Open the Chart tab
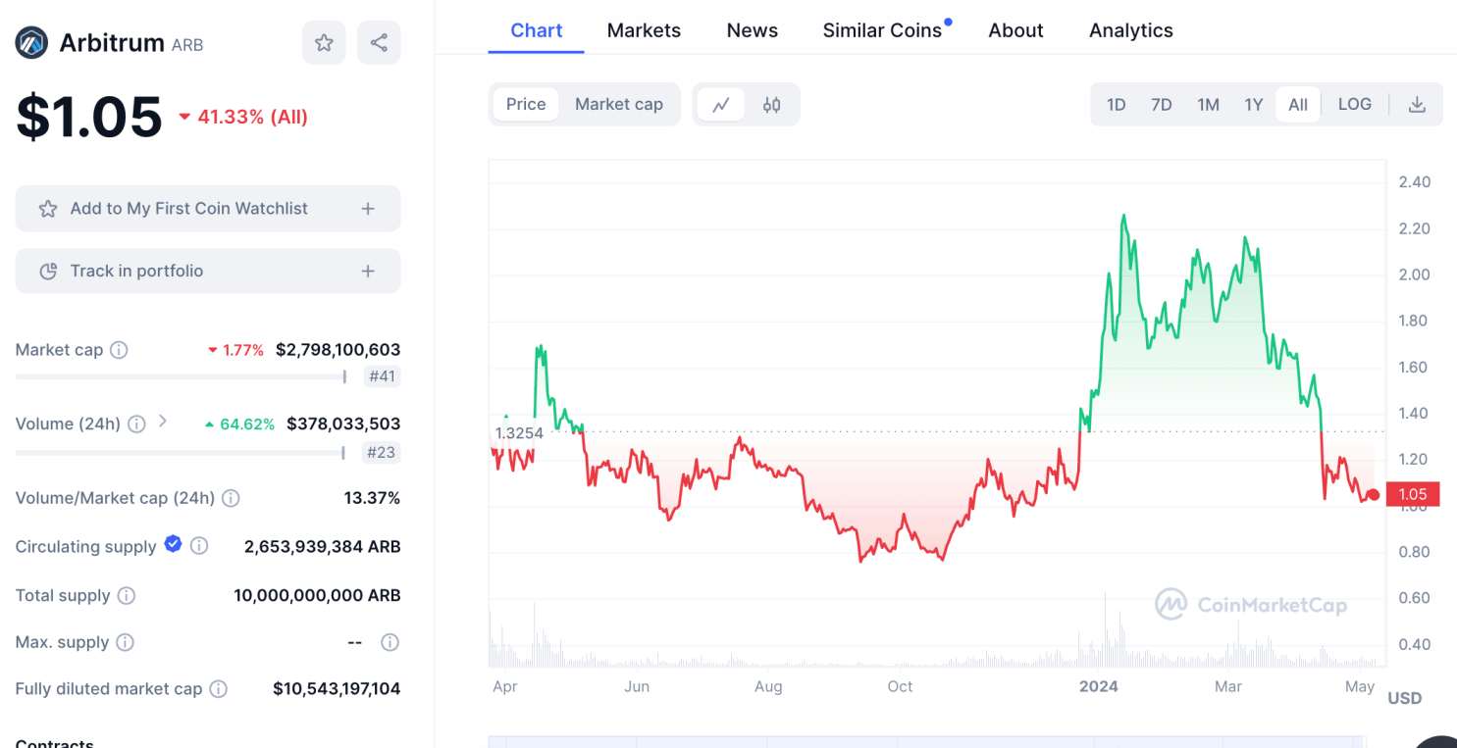The width and height of the screenshot is (1457, 748). tap(537, 30)
